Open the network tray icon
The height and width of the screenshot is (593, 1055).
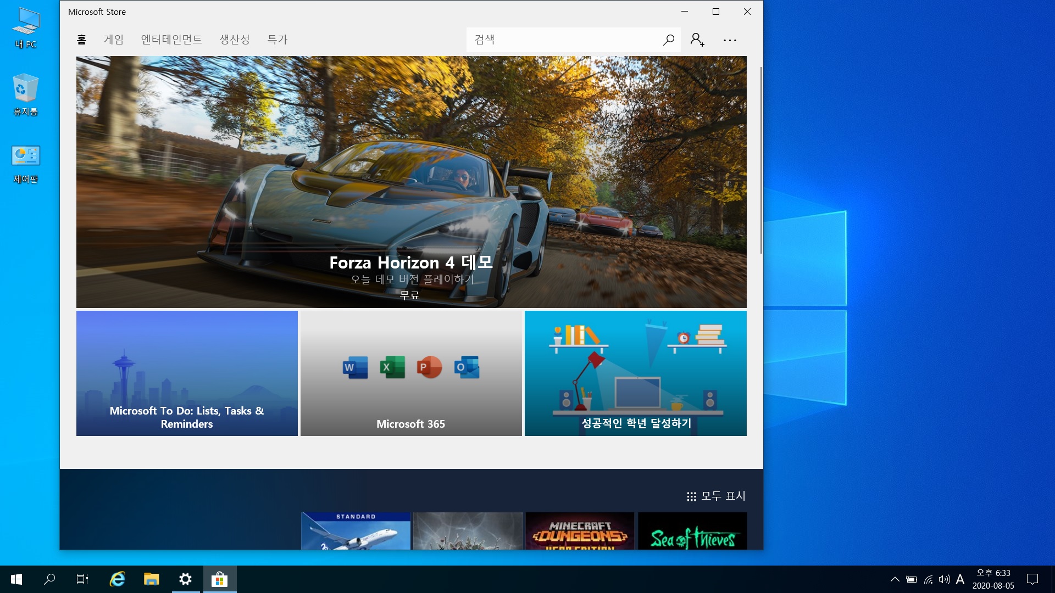tap(928, 579)
